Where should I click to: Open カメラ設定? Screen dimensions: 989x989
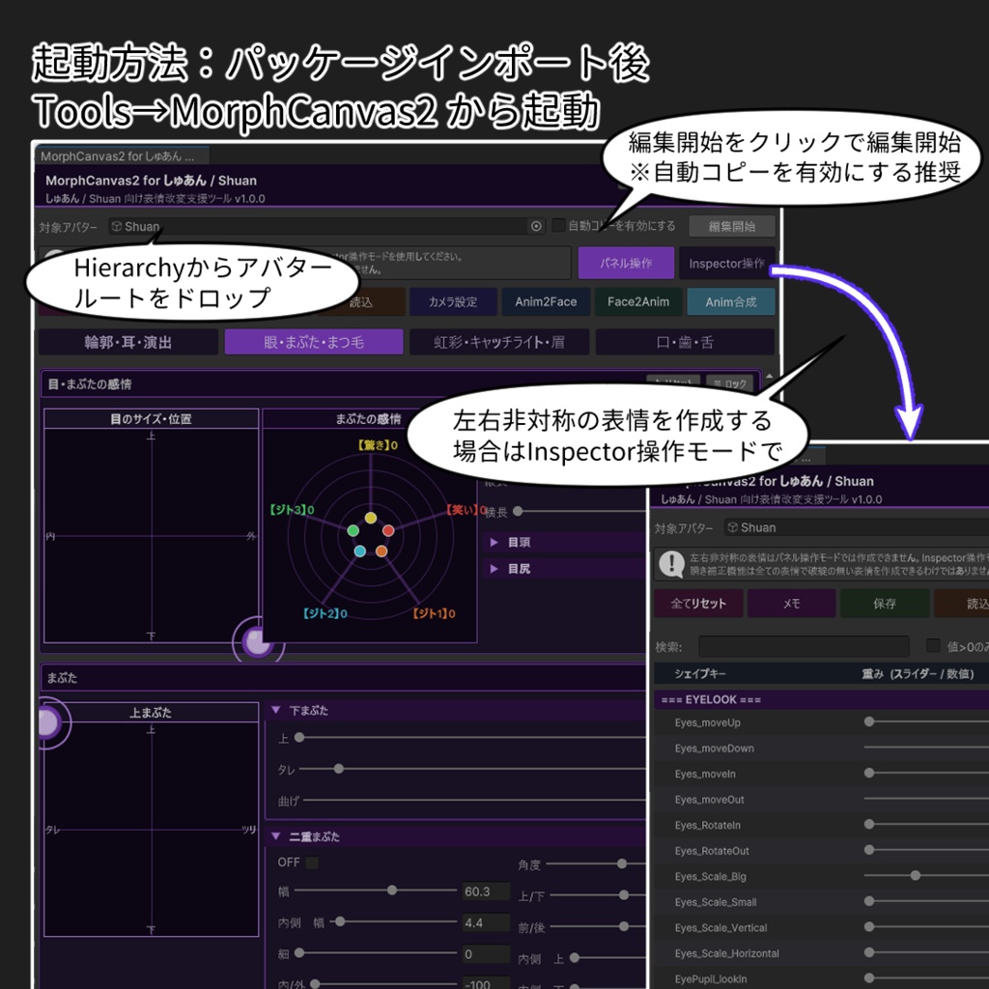pos(453,301)
